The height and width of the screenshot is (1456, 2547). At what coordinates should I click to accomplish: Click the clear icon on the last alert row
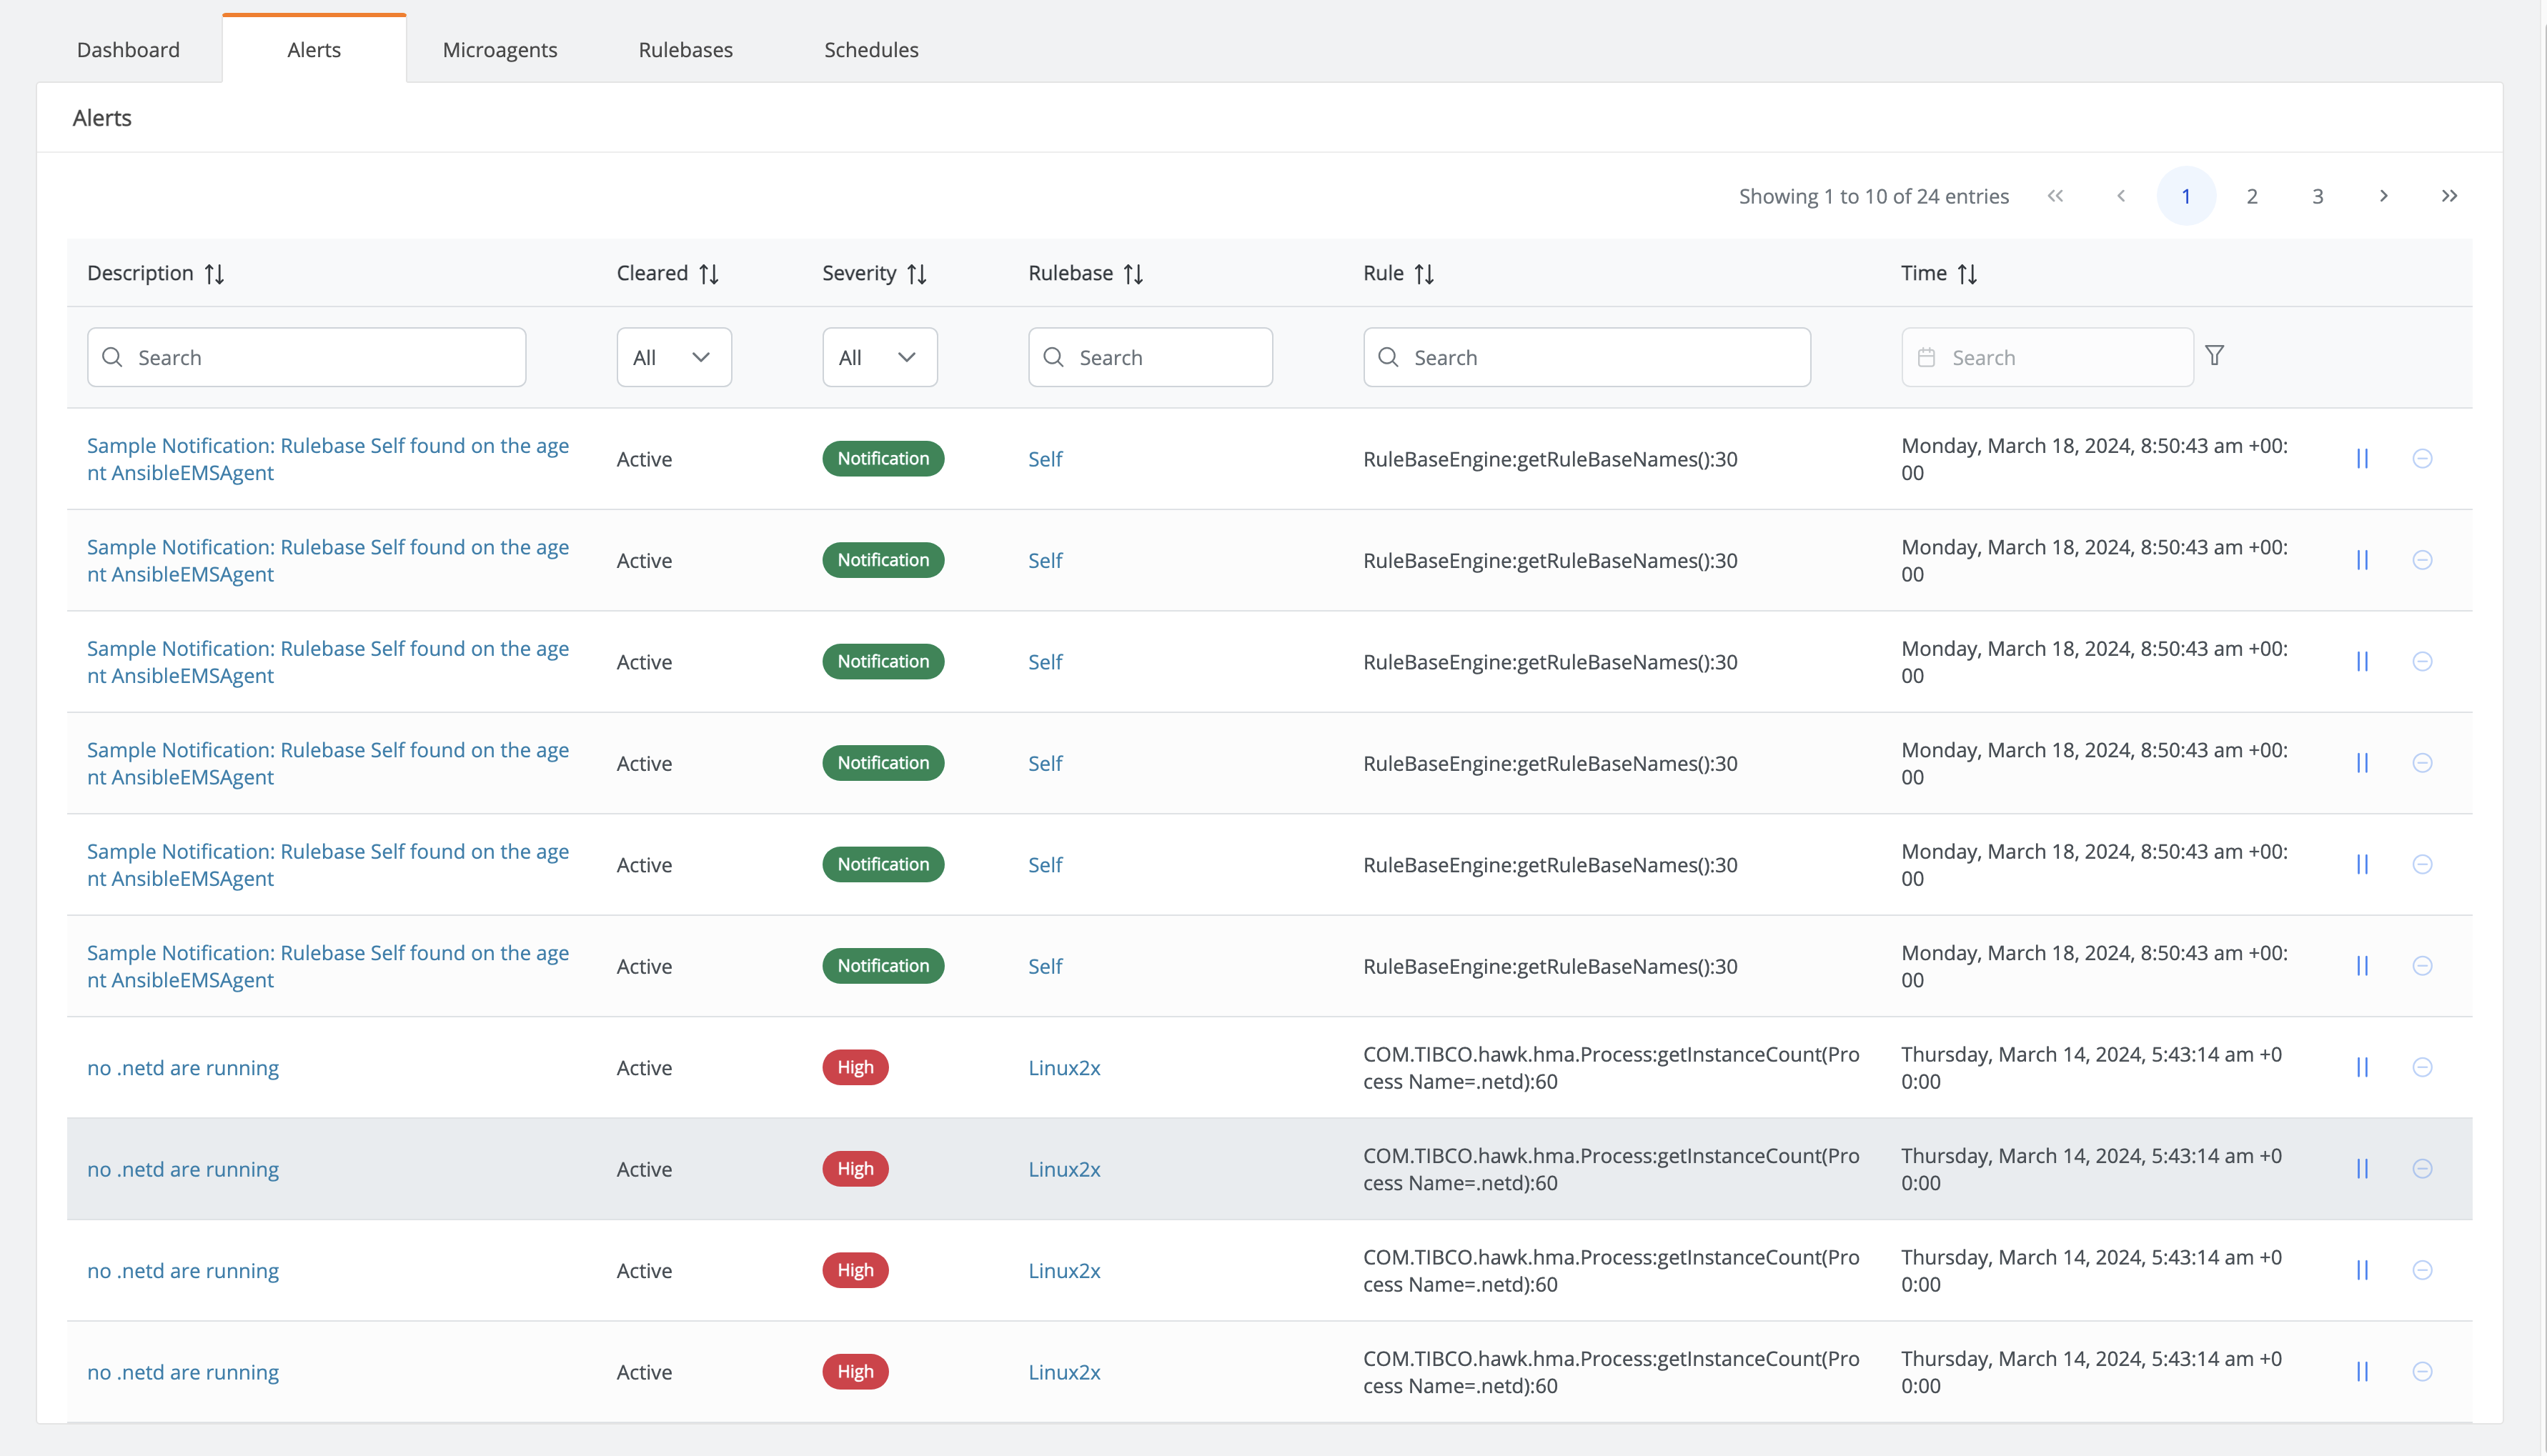(x=2422, y=1372)
